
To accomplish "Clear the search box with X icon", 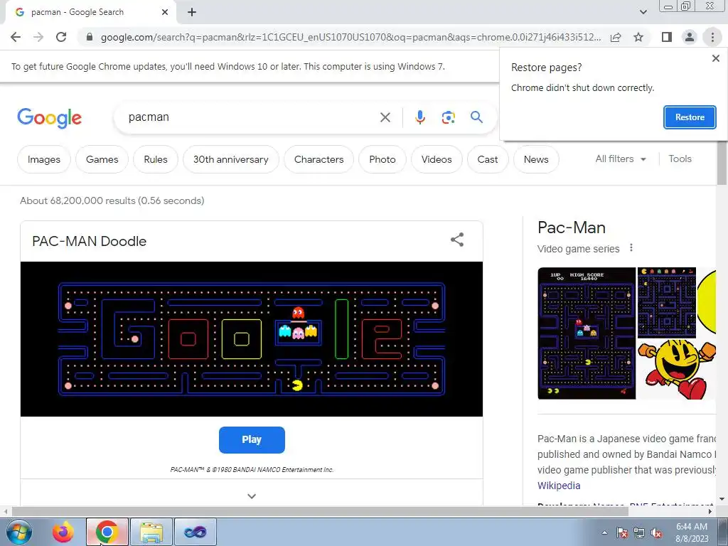I will (x=385, y=117).
